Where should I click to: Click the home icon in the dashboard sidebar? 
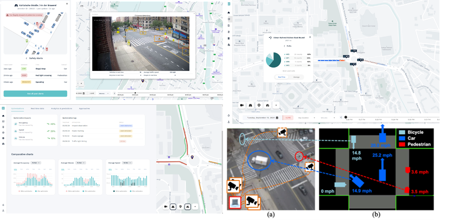coord(3,116)
